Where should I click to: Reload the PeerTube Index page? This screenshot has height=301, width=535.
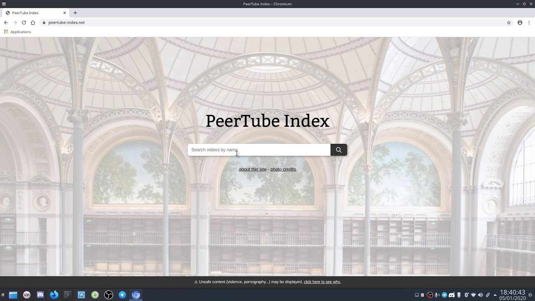[24, 23]
